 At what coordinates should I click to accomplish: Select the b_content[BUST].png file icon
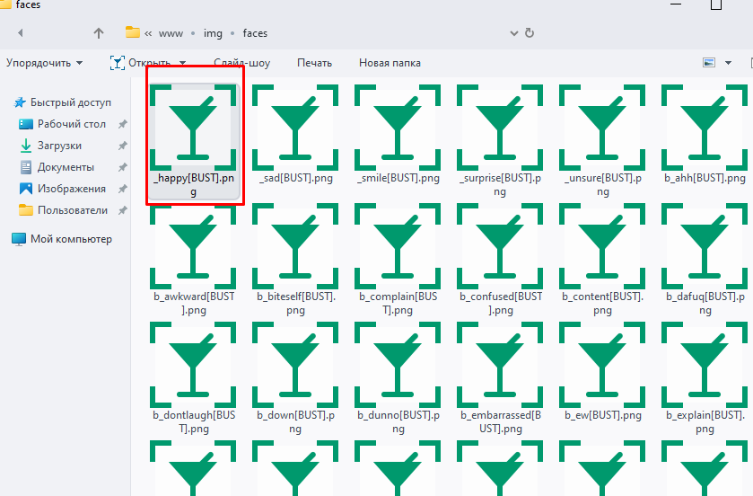[602, 246]
